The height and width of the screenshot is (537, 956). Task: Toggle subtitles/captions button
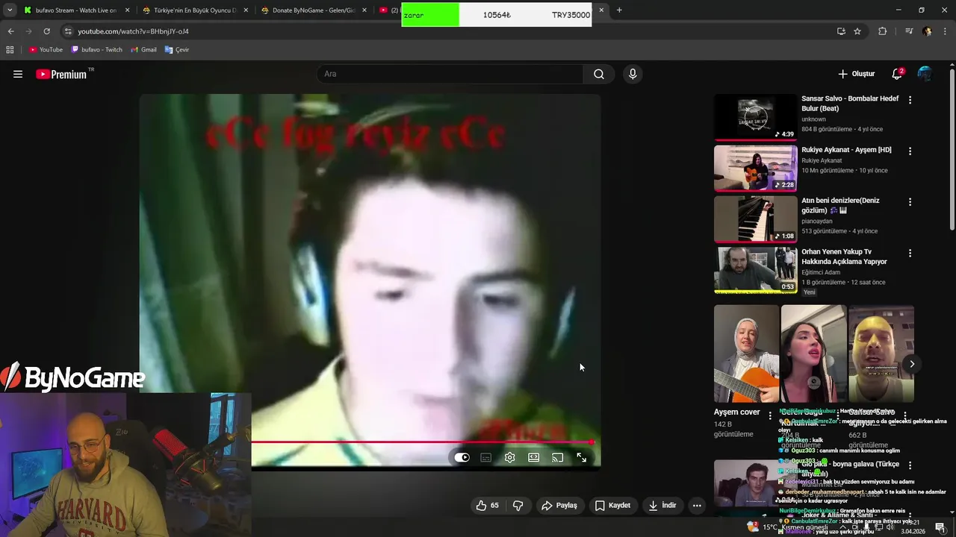pyautogui.click(x=486, y=458)
